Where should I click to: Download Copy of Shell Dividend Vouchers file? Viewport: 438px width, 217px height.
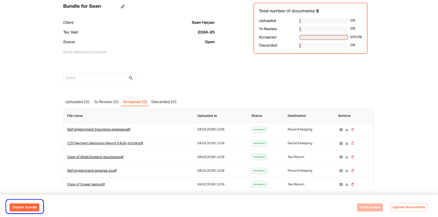coord(347,157)
